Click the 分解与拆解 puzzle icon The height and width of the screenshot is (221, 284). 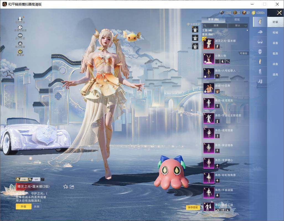point(20,27)
